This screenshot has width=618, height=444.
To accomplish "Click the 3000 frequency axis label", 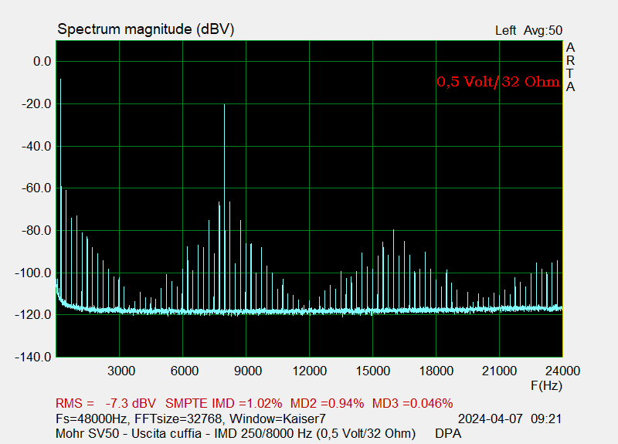I will click(121, 371).
